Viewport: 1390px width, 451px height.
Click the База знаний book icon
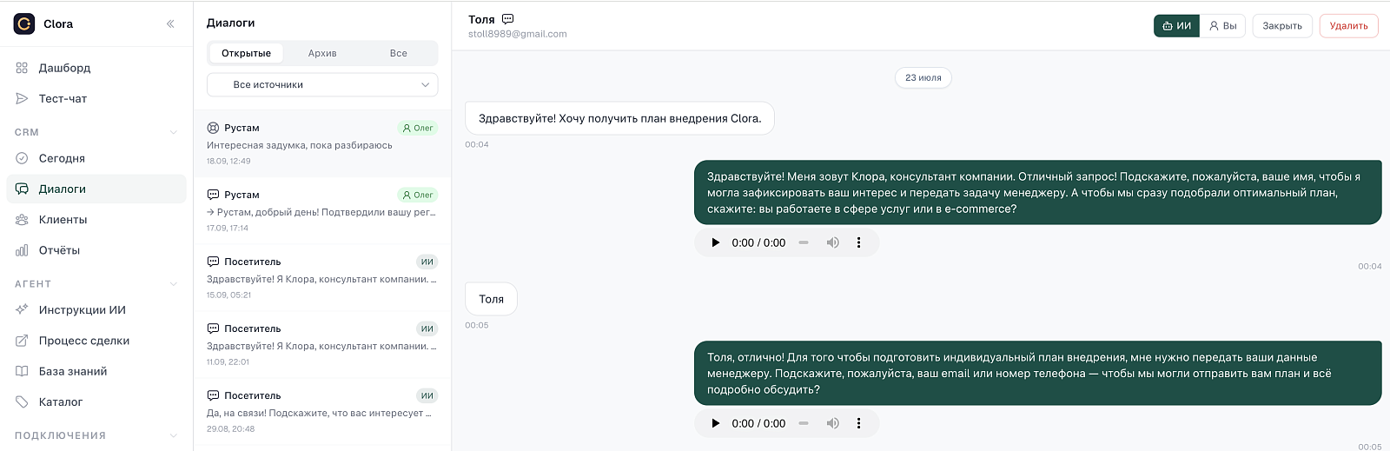[22, 371]
